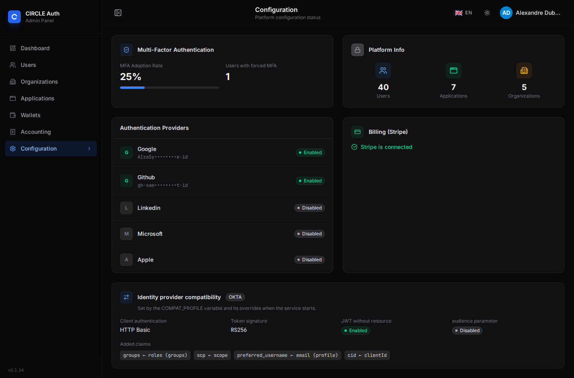The height and width of the screenshot is (378, 574).
Task: Click the Apple provider A icon
Action: (x=126, y=260)
